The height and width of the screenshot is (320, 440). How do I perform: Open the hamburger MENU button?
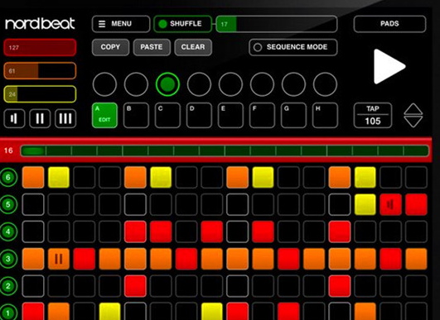click(121, 24)
